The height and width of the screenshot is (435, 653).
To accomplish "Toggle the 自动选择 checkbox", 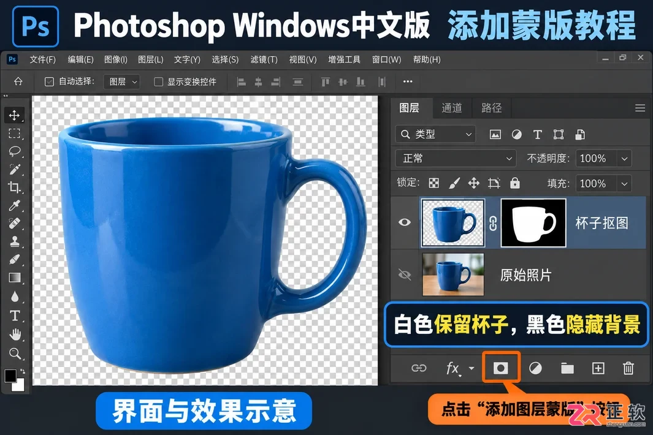I will coord(49,81).
